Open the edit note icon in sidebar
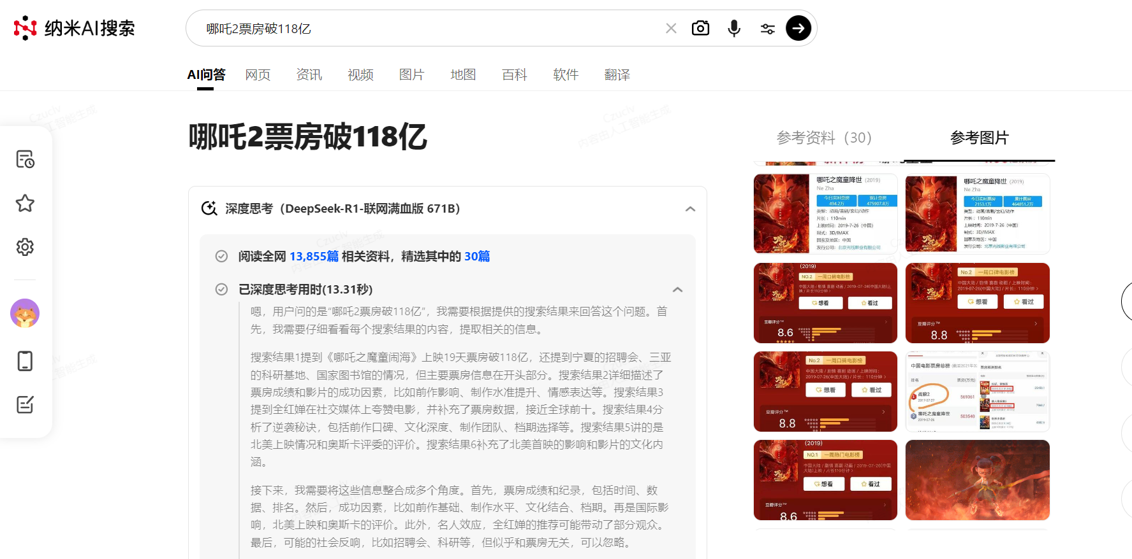This screenshot has width=1132, height=559. point(25,404)
